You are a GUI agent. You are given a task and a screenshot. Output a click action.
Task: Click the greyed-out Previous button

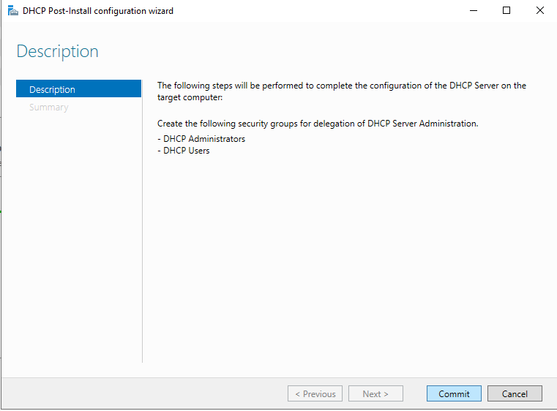[315, 393]
